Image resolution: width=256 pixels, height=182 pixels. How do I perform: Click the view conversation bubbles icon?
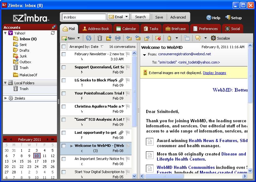coord(198,38)
